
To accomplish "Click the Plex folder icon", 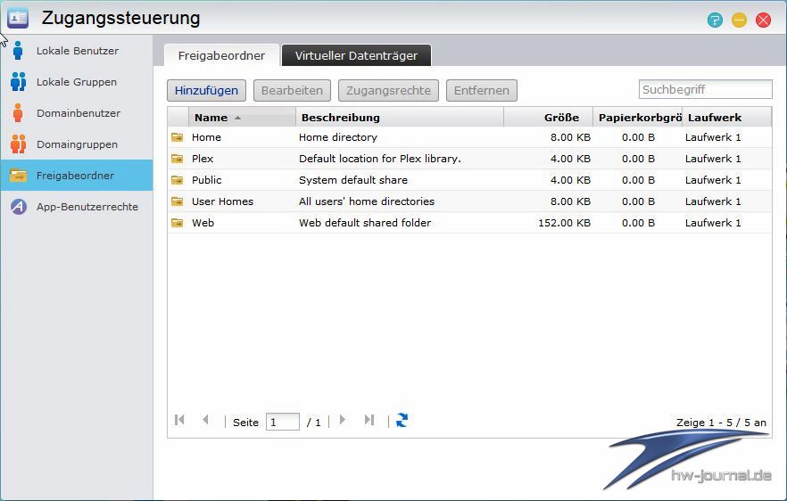I will pos(178,159).
